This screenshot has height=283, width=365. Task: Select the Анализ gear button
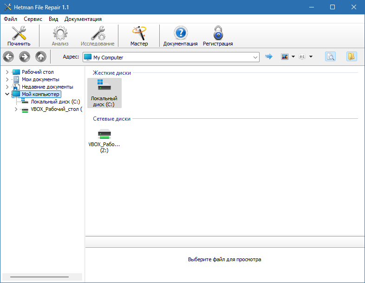(x=60, y=36)
